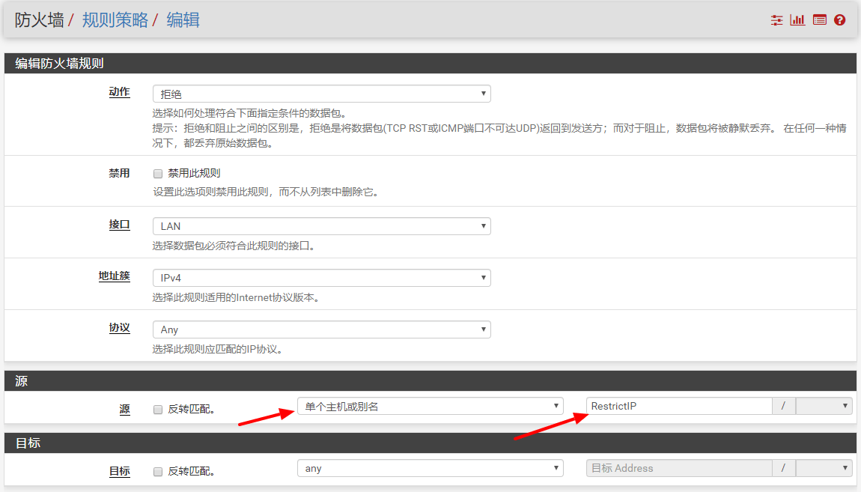Toggle 反转匹配 checkbox in 源 section
This screenshot has height=492, width=861.
[x=158, y=410]
